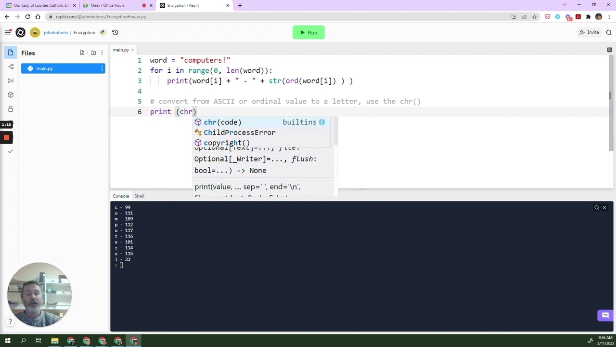Show info for chr suggestion
This screenshot has width=616, height=347.
(x=322, y=122)
